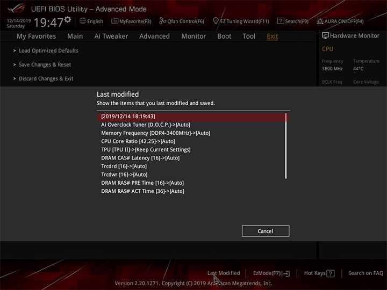This screenshot has width=387, height=290.
Task: Click the CPU heading in Hardware Monitor
Action: [x=327, y=49]
